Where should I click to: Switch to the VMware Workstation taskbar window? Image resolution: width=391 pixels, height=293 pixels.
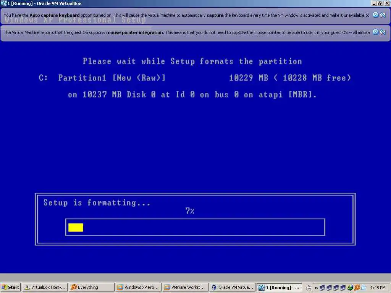(x=185, y=287)
